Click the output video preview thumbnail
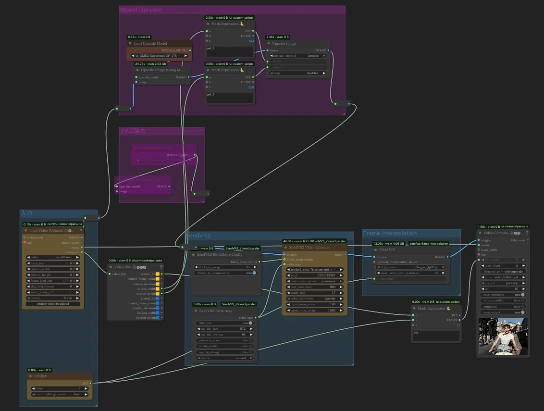This screenshot has width=544, height=411. point(503,336)
